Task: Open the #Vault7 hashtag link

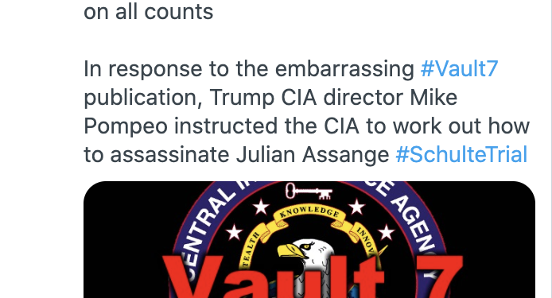Action: point(460,68)
